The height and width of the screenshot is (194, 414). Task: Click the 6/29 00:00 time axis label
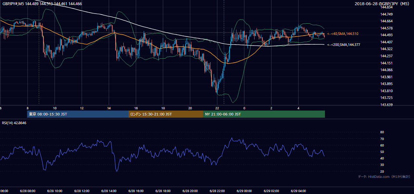pos(244,191)
